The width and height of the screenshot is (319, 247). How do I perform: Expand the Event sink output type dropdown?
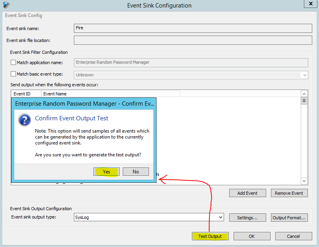(x=220, y=217)
